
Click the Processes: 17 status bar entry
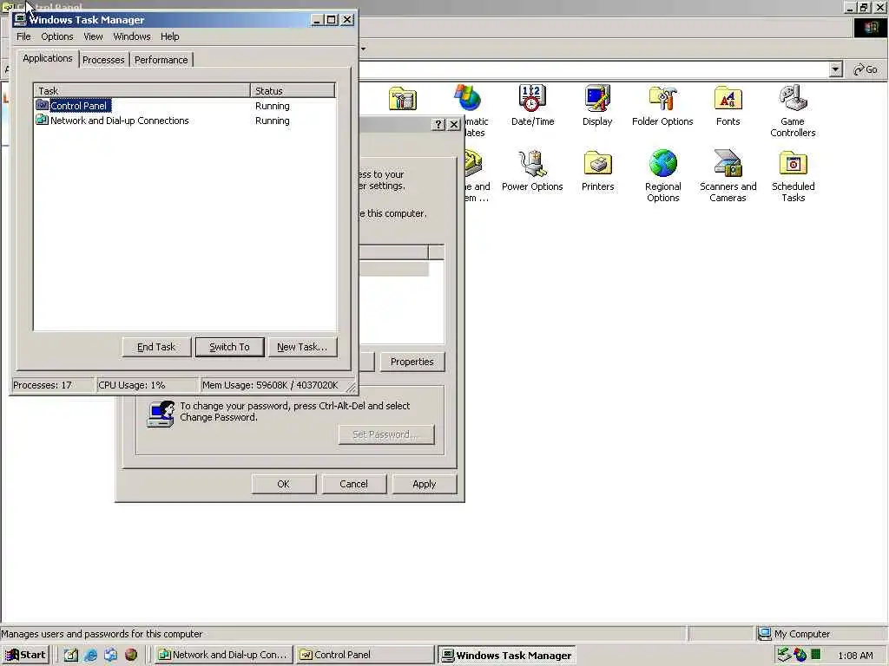coord(53,385)
